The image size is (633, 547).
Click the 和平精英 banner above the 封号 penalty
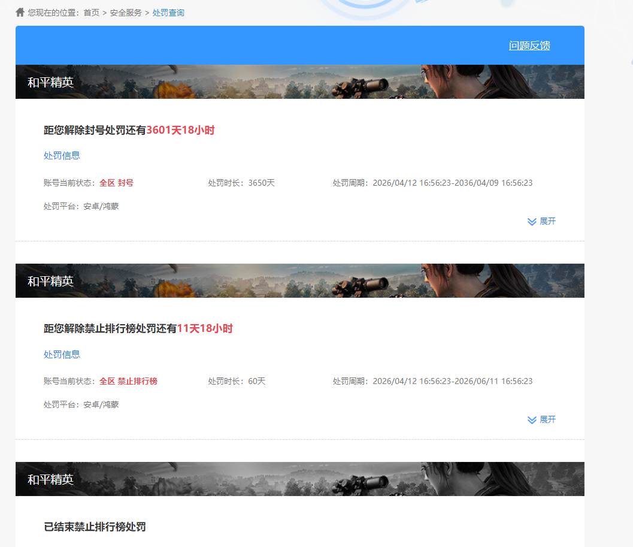[x=300, y=82]
